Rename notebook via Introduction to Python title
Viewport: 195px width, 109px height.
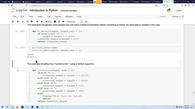point(44,10)
